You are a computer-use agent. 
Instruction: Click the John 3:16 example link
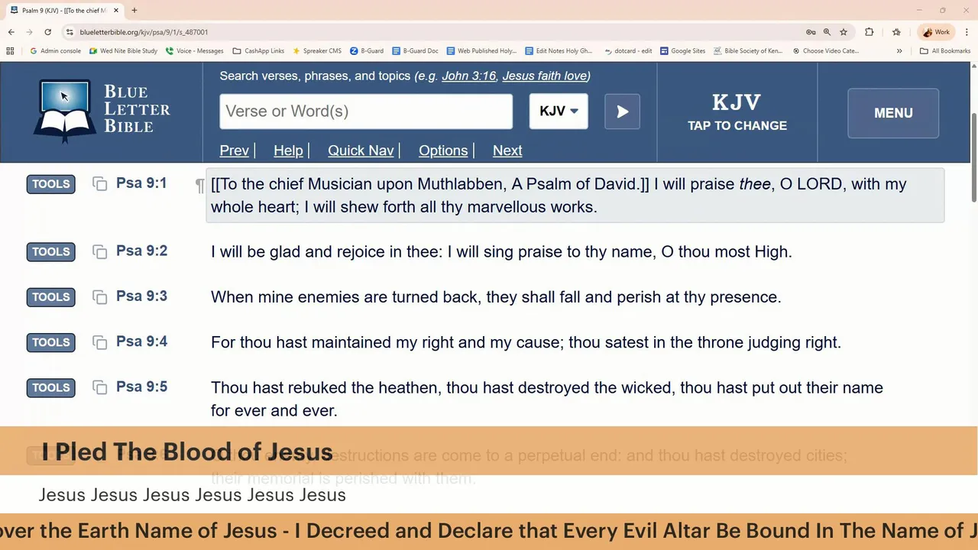pos(468,76)
